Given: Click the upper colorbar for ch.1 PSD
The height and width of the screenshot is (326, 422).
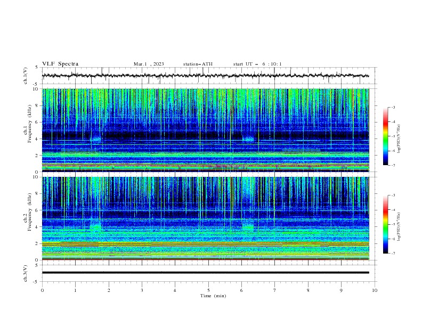Looking at the screenshot, I should tap(385, 136).
